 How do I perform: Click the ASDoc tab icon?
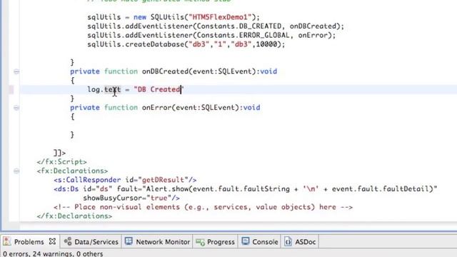click(288, 241)
